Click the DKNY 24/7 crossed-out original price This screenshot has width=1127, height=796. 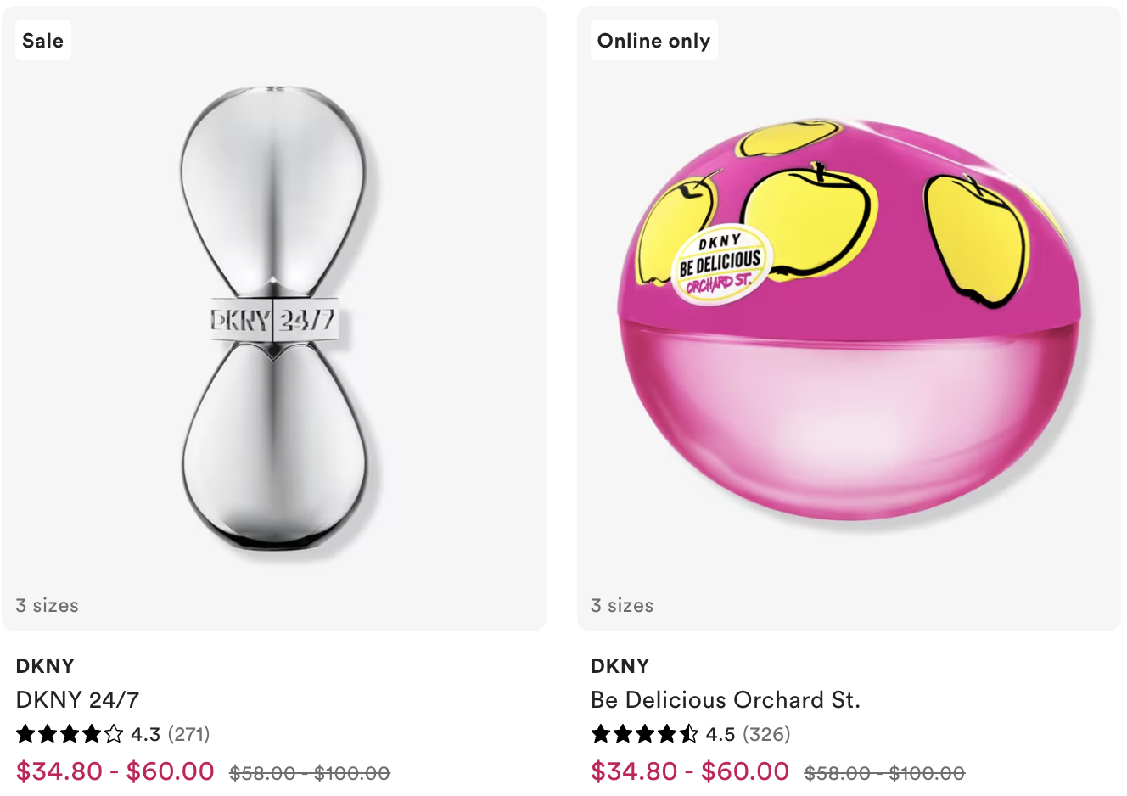point(310,773)
